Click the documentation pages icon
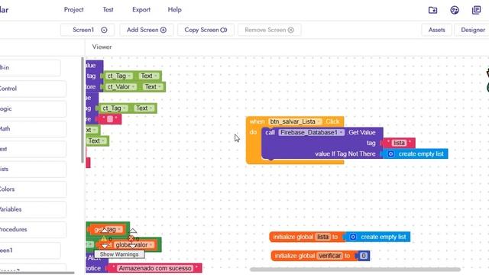 (x=477, y=10)
